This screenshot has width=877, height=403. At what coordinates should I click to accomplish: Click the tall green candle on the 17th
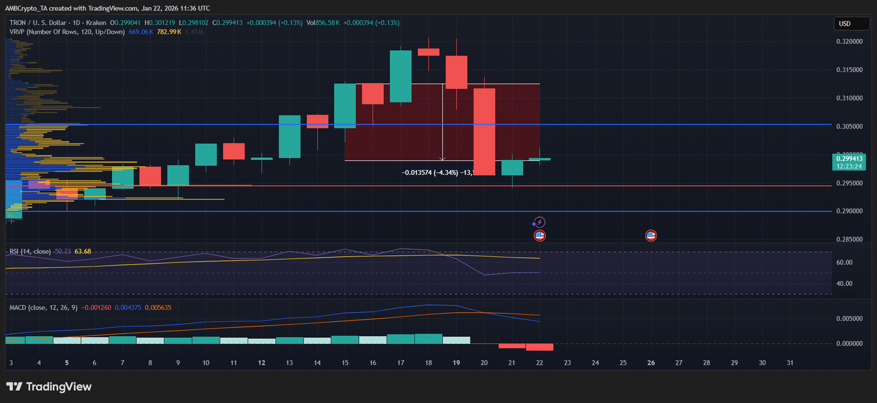[x=401, y=76]
